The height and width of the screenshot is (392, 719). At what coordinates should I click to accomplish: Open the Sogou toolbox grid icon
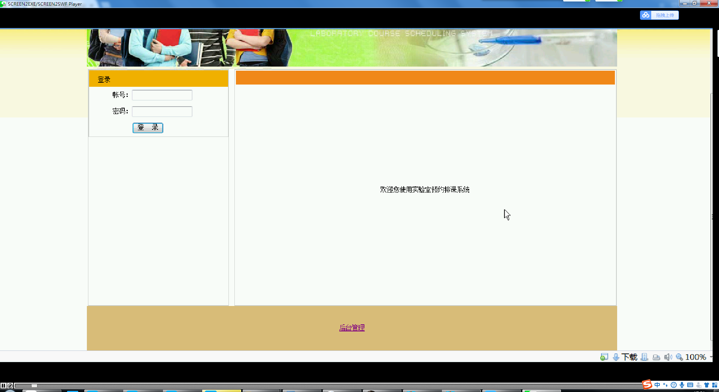coord(715,385)
